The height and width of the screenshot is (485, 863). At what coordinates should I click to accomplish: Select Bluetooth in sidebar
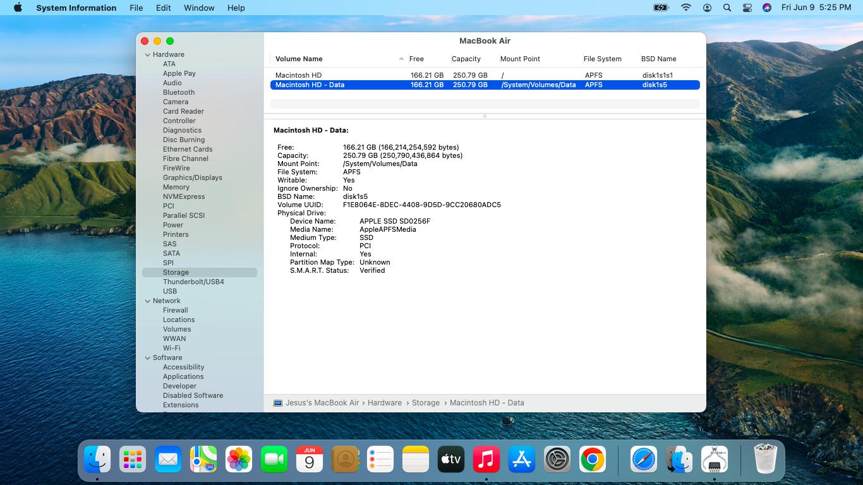(179, 92)
